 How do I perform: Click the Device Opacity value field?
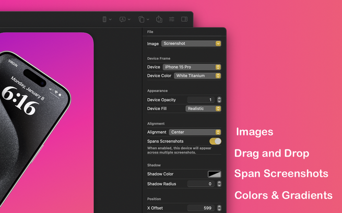pyautogui.click(x=201, y=100)
